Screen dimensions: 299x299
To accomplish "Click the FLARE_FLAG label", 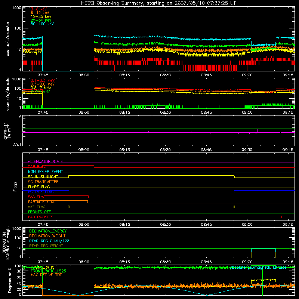I will (39, 187).
